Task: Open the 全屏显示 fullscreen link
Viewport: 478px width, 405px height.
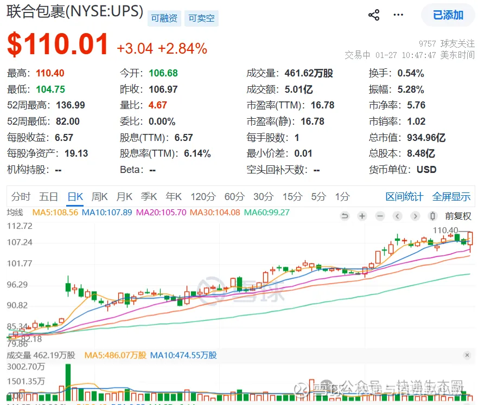Action: [x=451, y=197]
